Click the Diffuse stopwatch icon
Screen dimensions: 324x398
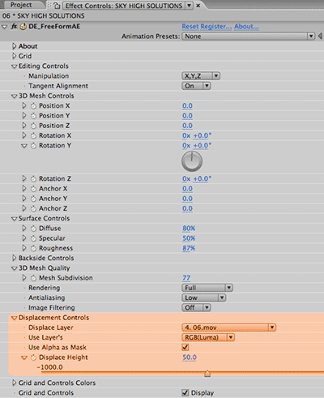tap(33, 229)
